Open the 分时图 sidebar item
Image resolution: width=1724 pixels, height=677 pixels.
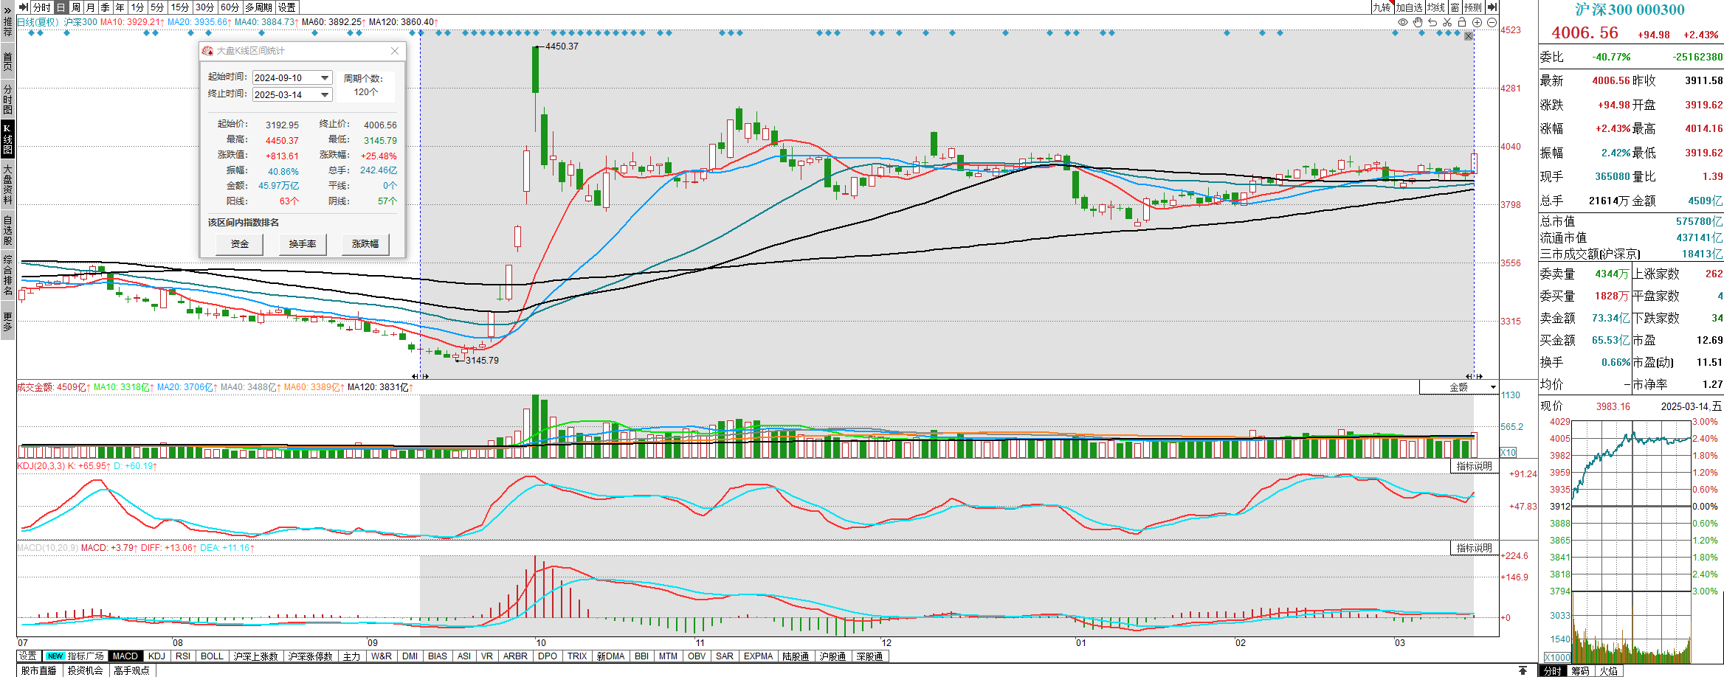[x=7, y=98]
